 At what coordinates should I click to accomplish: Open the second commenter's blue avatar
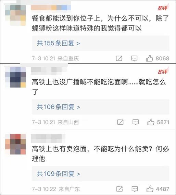(15, 77)
